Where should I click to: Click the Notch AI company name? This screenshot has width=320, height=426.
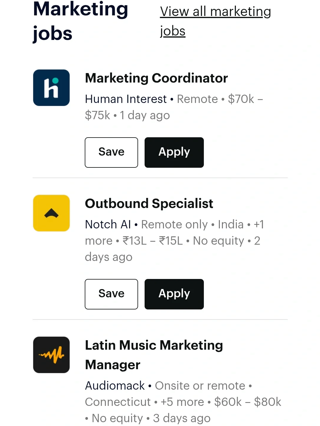coord(108,225)
